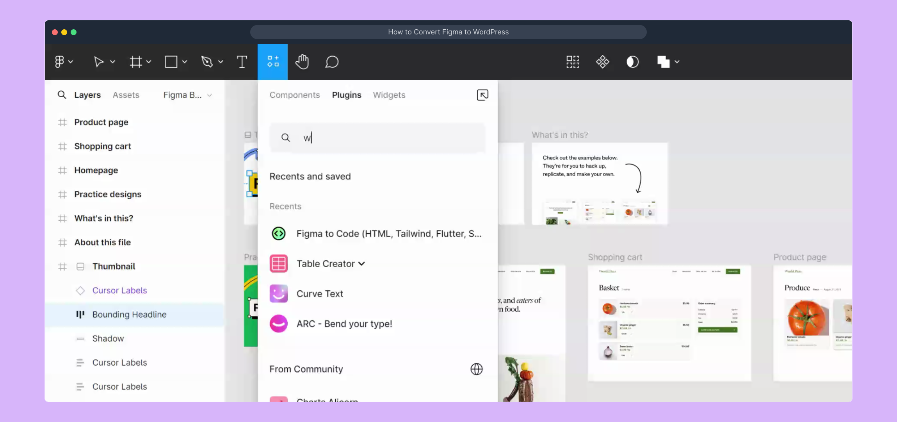Image resolution: width=897 pixels, height=422 pixels.
Task: Click the layers search magnifier icon
Action: (x=62, y=95)
